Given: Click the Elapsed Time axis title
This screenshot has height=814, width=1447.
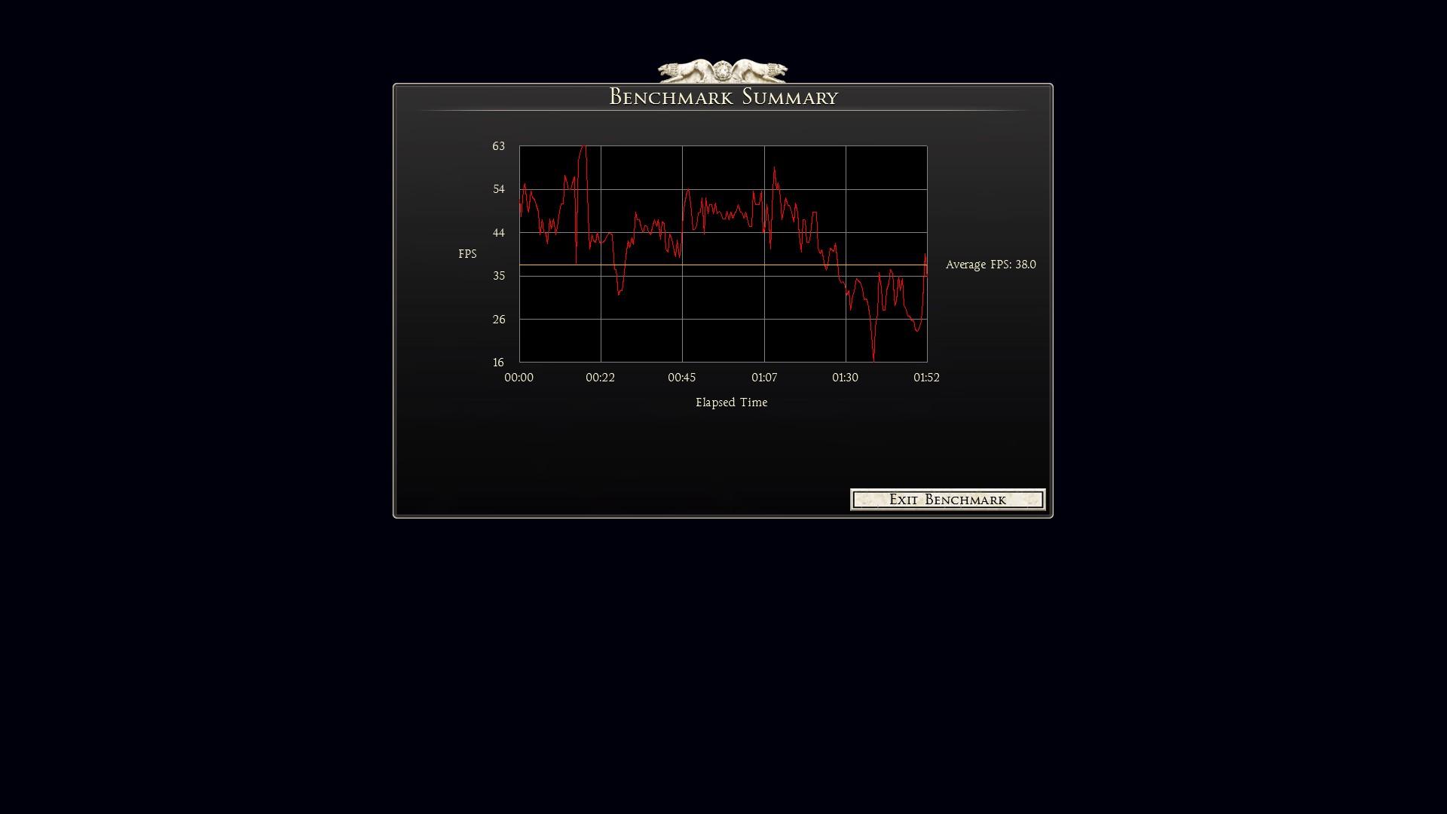Looking at the screenshot, I should click(x=731, y=402).
